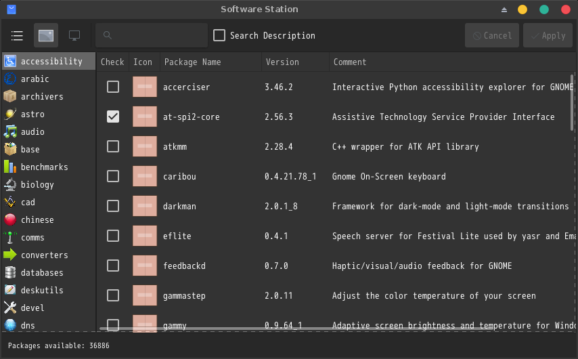
Task: Select the cad drafting icon
Action: click(10, 202)
